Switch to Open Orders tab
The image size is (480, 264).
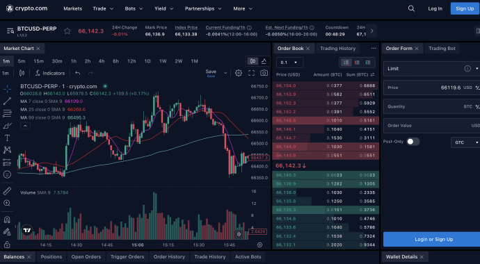click(86, 256)
